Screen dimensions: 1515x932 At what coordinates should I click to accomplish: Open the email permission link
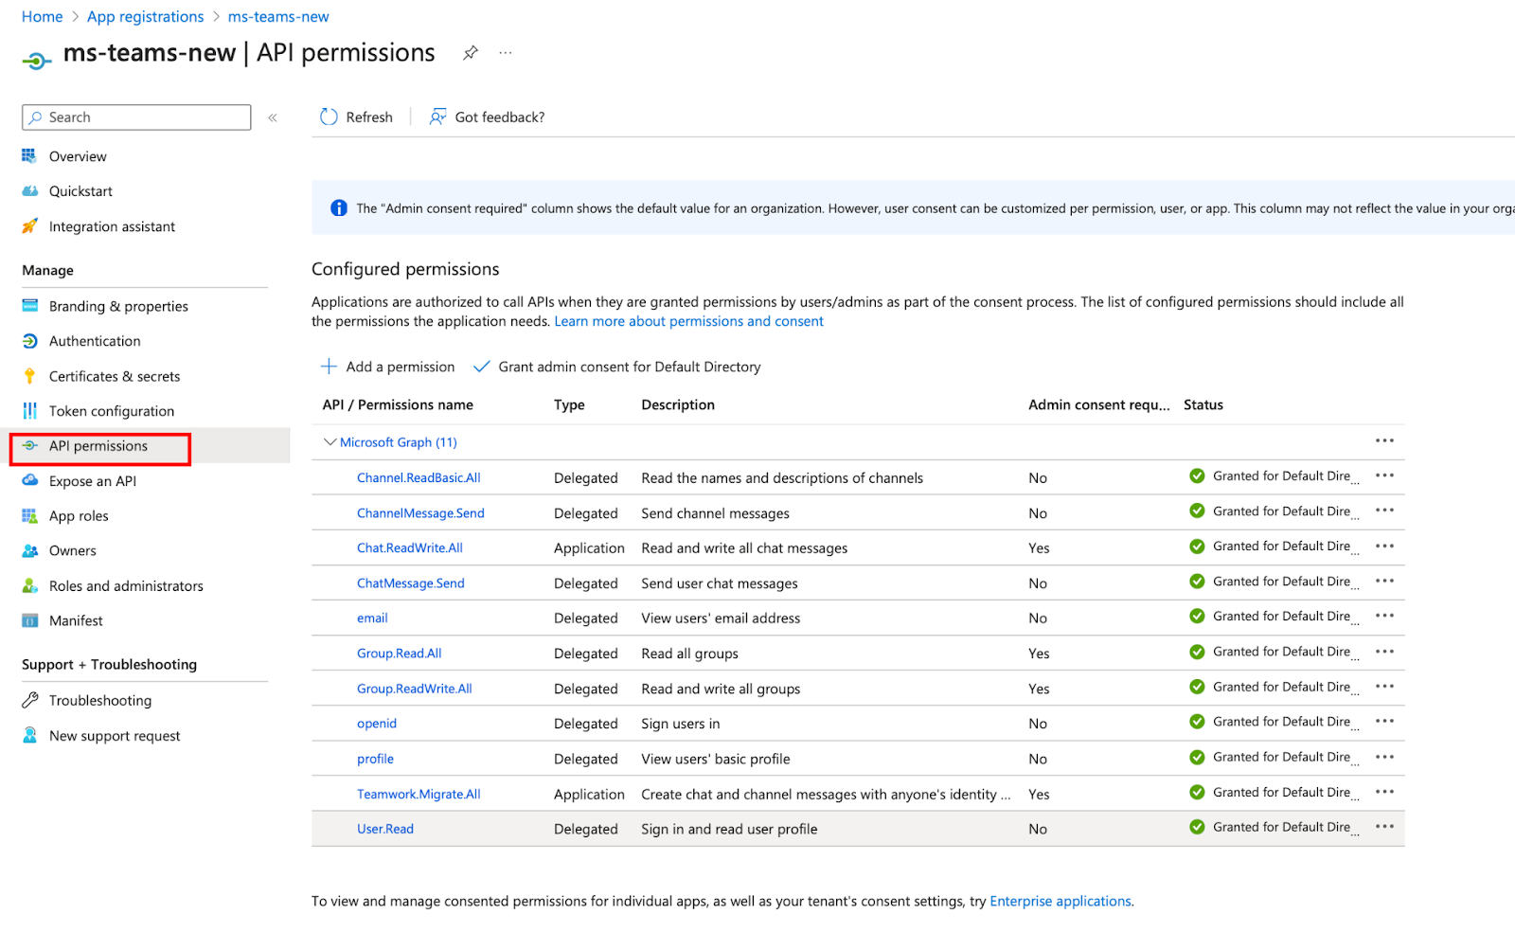372,618
